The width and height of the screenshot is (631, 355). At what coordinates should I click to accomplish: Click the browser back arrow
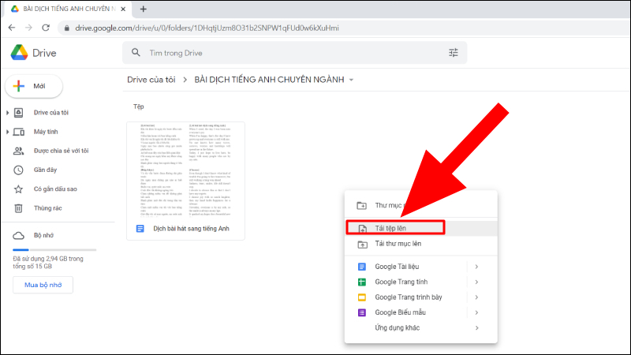[12, 28]
